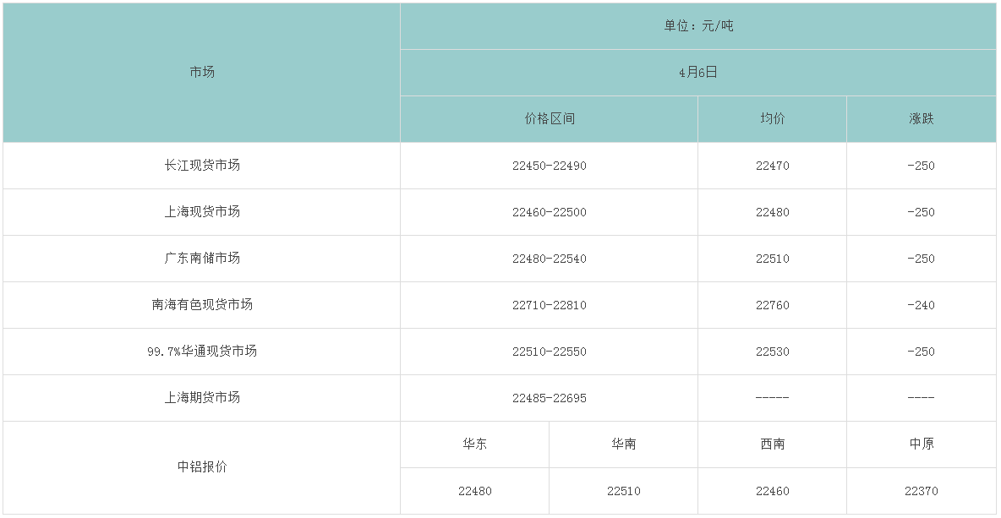Select the -240 change value cell

tap(922, 305)
